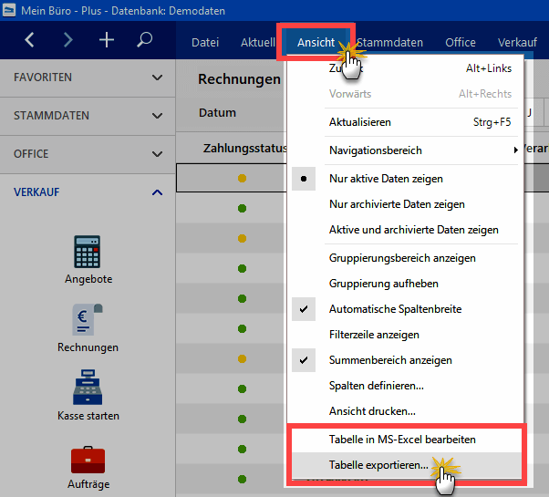Select Aktive und archivierte Daten zeigen
Viewport: 549px width, 497px height.
click(405, 230)
